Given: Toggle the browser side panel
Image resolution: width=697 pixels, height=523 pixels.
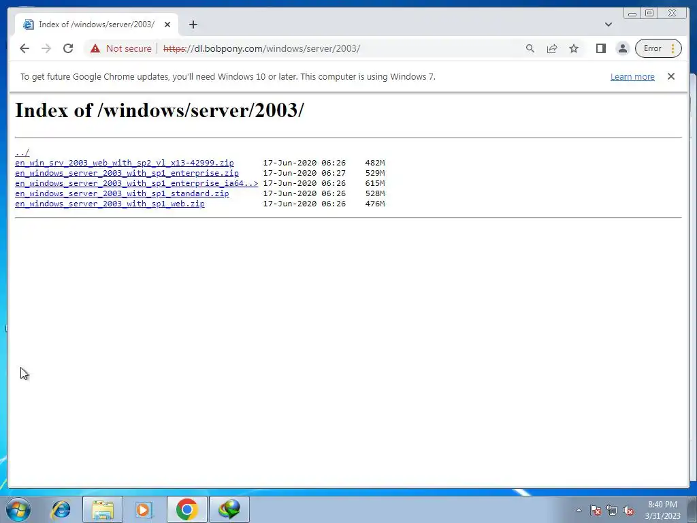Looking at the screenshot, I should (x=601, y=48).
